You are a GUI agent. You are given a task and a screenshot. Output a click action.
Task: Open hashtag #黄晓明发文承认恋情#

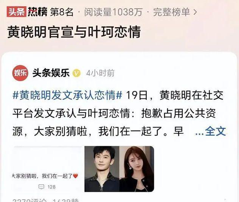tap(68, 95)
